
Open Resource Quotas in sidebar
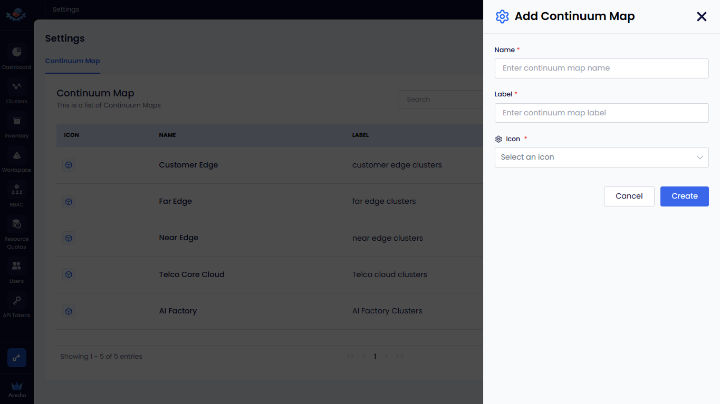click(x=16, y=224)
